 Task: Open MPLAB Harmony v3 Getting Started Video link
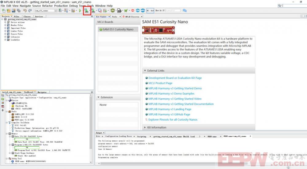point(175,99)
